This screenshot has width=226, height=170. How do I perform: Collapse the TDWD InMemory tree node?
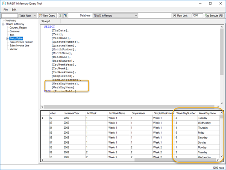pos(3,24)
